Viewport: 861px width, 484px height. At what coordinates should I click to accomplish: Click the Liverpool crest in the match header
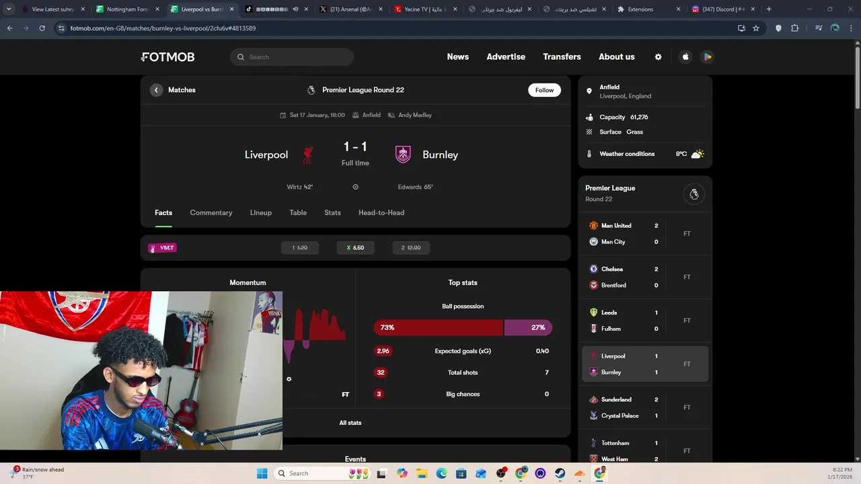click(x=307, y=155)
